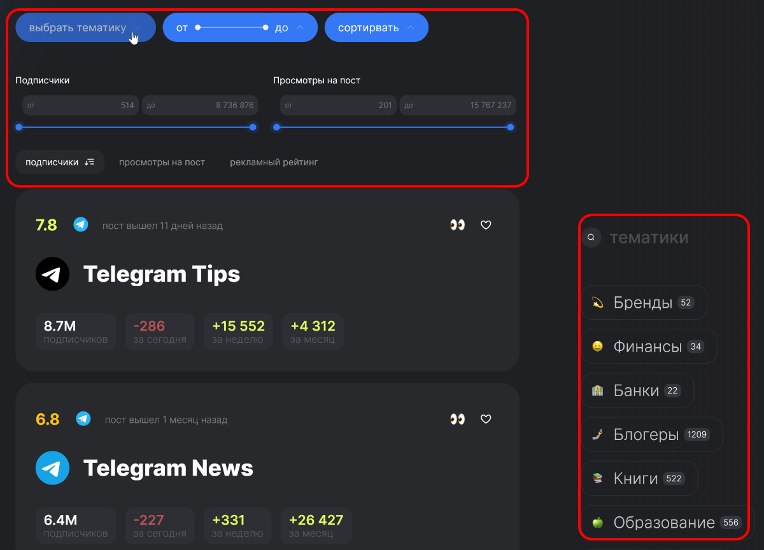
Task: Open the 'сортировать' dropdown
Action: (376, 27)
